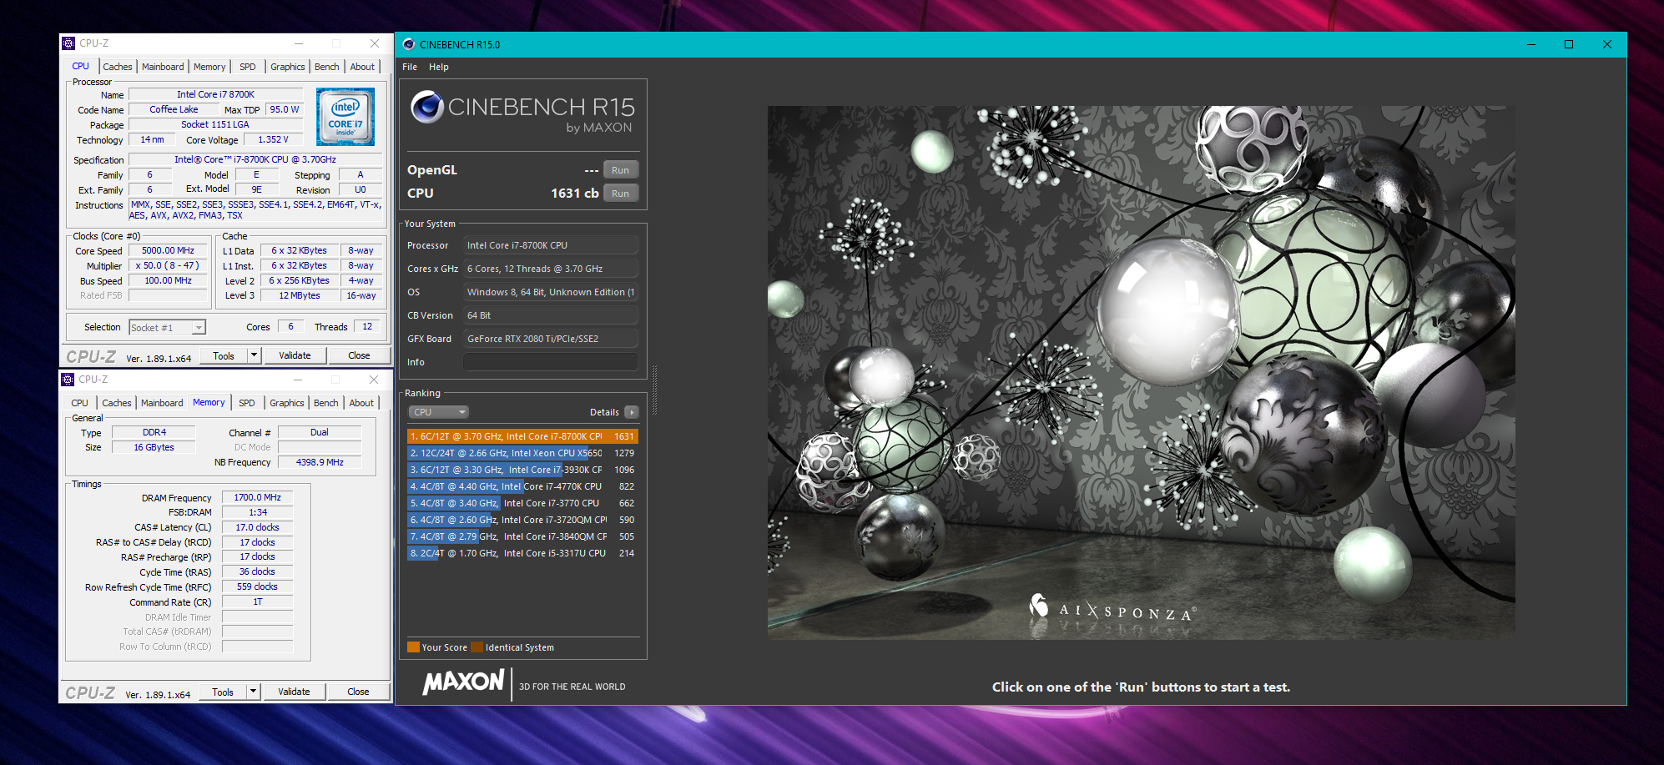Screen dimensions: 1664x765
Task: Switch to CPU tab in bottom CPU-Z window
Action: (80, 403)
